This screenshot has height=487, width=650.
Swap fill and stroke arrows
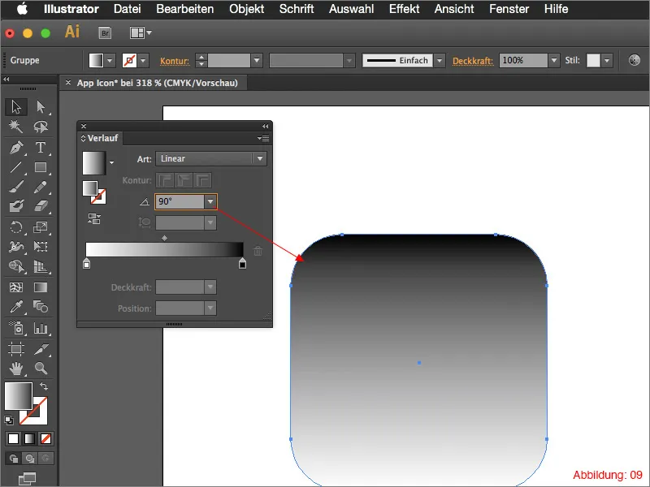click(44, 386)
